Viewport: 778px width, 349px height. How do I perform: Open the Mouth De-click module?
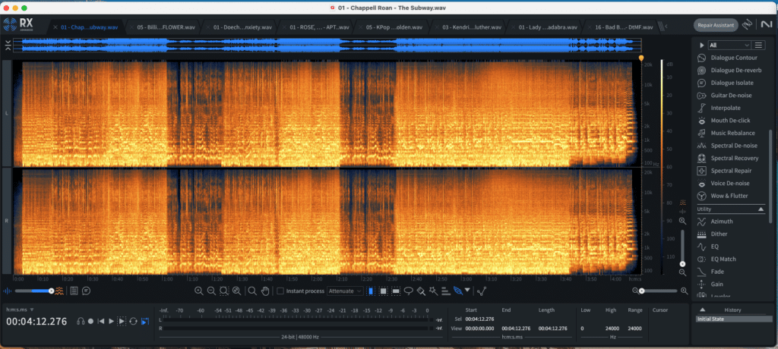(x=723, y=121)
